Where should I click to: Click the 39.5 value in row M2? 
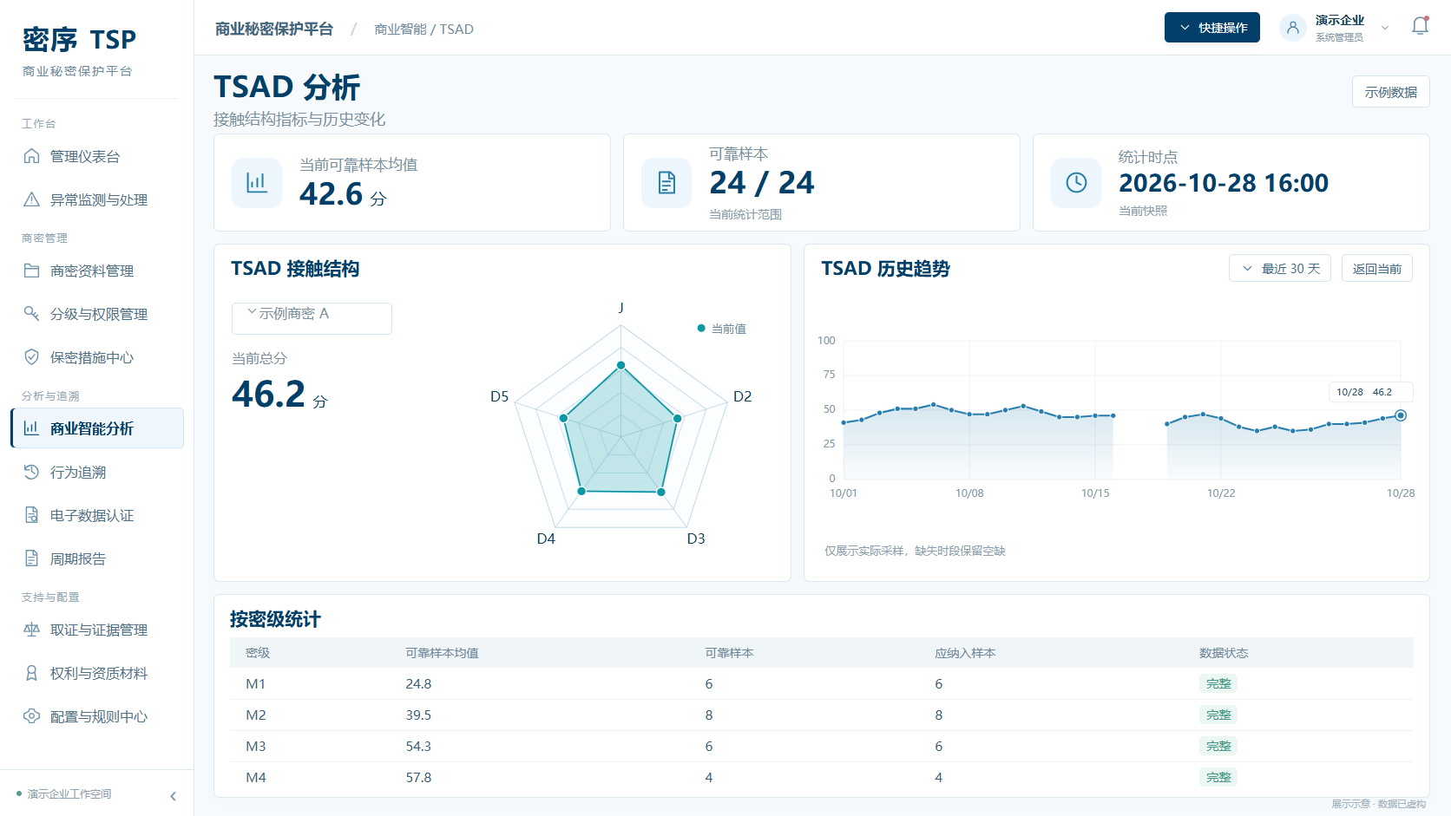[x=418, y=715]
